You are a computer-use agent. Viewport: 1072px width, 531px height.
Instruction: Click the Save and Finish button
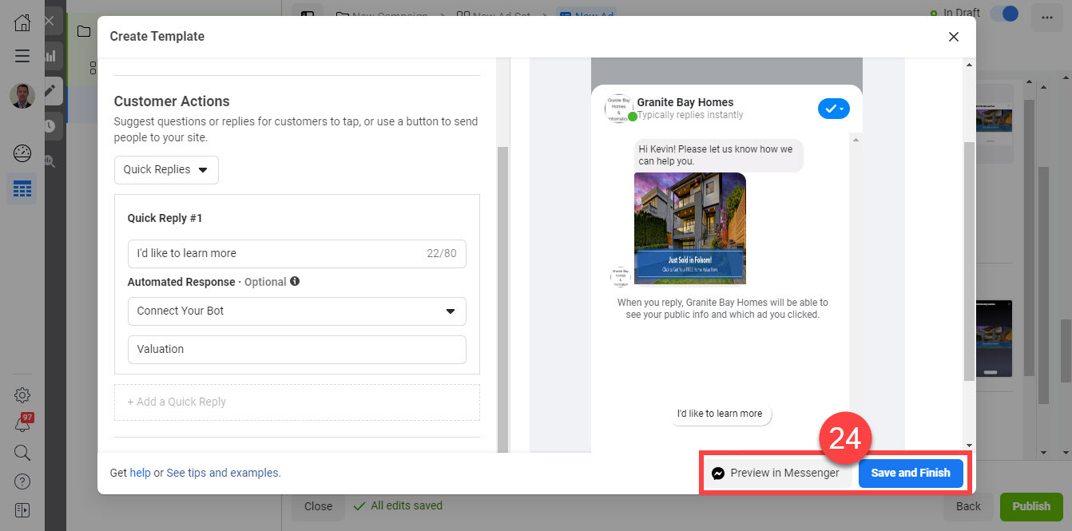(x=911, y=473)
